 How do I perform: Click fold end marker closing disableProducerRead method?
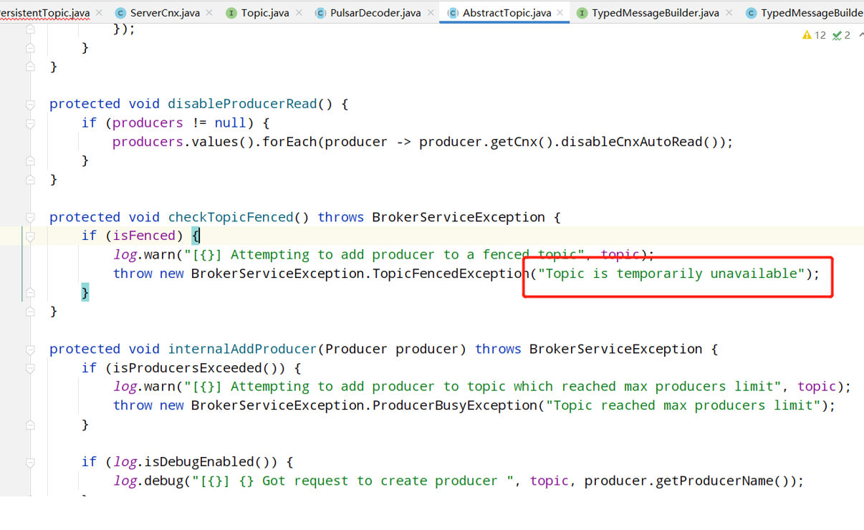(x=30, y=179)
